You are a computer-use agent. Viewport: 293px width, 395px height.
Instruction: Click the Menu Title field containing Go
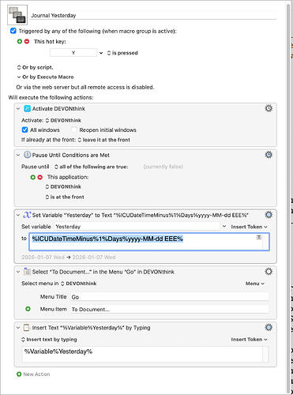tap(169, 297)
